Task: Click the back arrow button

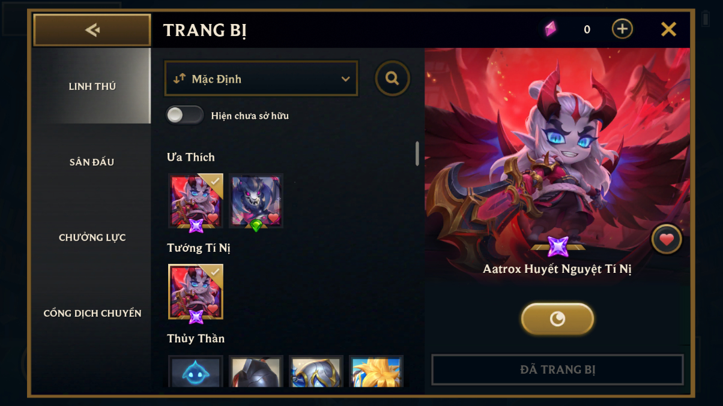Action: (x=92, y=29)
